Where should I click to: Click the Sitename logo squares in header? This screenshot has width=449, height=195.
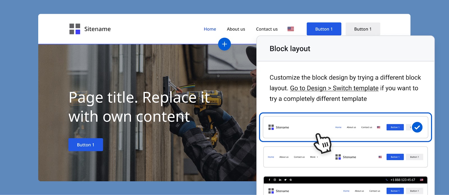(75, 29)
